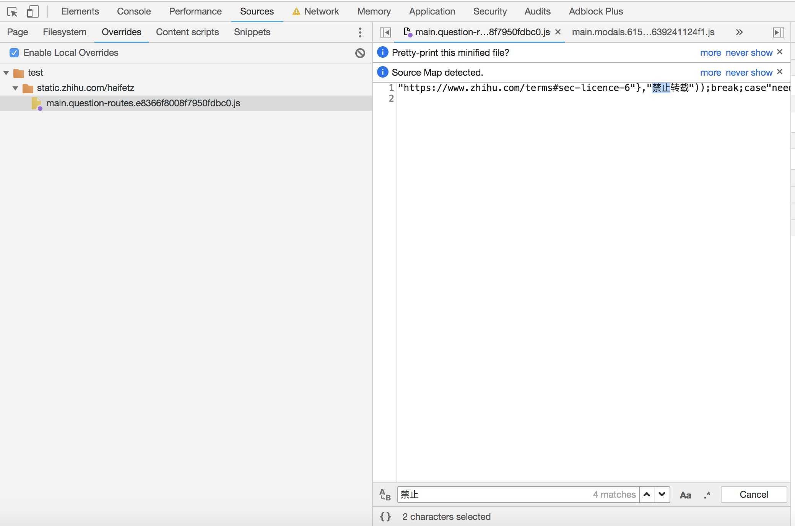Viewport: 795px width, 526px height.
Task: Click line number 2 in the gutter
Action: (391, 99)
